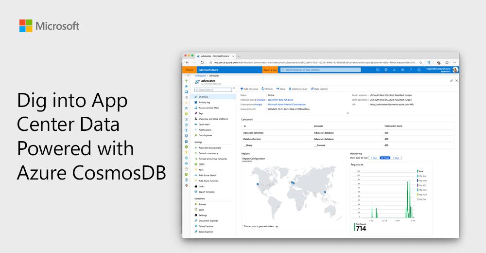Open Cloud Shell from the portal header
Image resolution: width=486 pixels, height=253 pixels.
[378, 70]
